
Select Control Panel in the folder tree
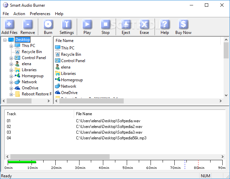point(34,58)
